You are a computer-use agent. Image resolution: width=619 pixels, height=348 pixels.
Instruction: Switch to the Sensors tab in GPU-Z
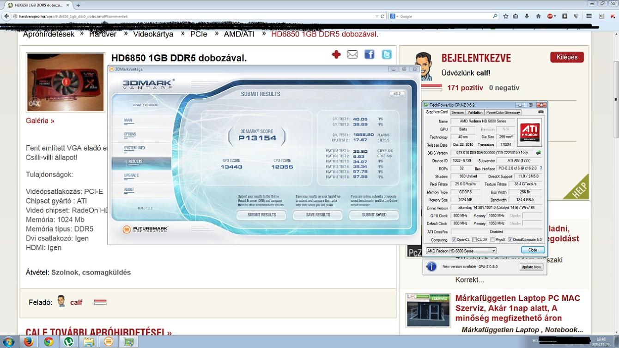pyautogui.click(x=457, y=112)
